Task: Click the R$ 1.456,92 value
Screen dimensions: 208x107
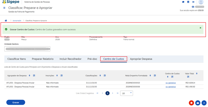Action: [x=190, y=87]
